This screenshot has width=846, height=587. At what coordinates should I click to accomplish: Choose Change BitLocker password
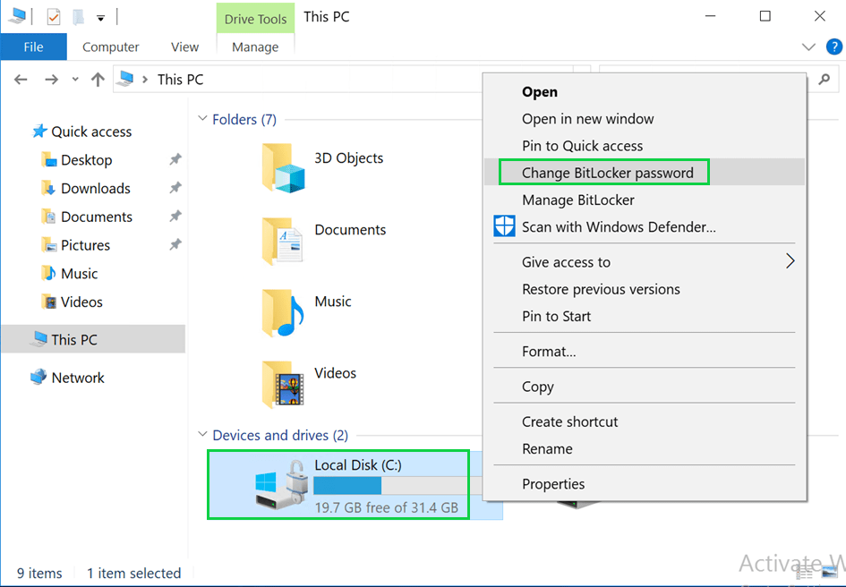coord(607,173)
